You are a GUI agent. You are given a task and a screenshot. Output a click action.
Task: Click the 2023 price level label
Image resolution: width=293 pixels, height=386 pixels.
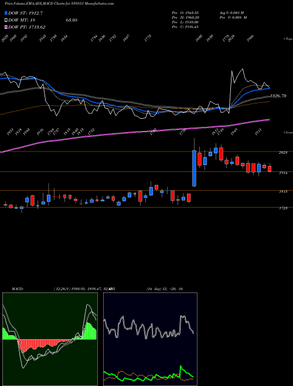[x=283, y=153]
